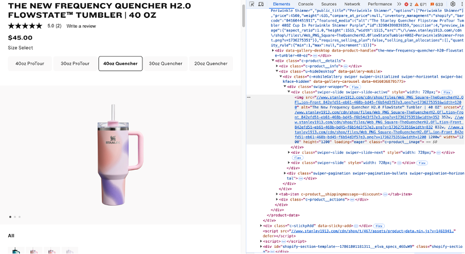This screenshot has height=254, width=465.
Task: Click the ellipsis beside the selected img node
Action: tap(249, 97)
